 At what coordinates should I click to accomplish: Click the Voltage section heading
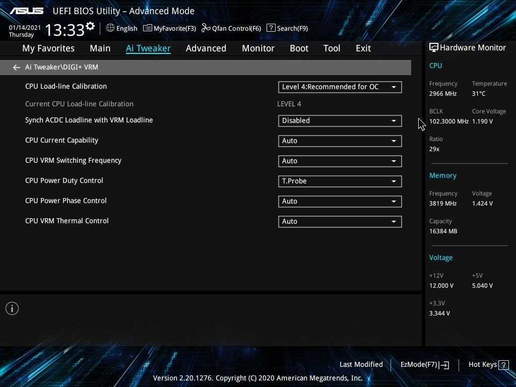pyautogui.click(x=440, y=257)
